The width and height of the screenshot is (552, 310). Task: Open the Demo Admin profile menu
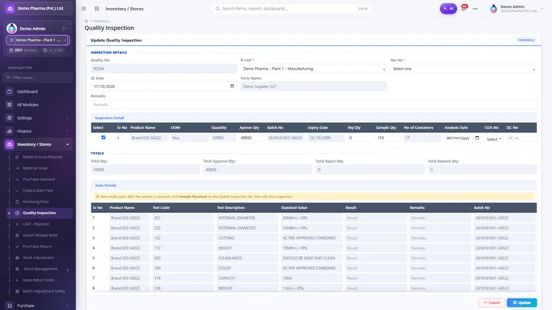tap(516, 9)
